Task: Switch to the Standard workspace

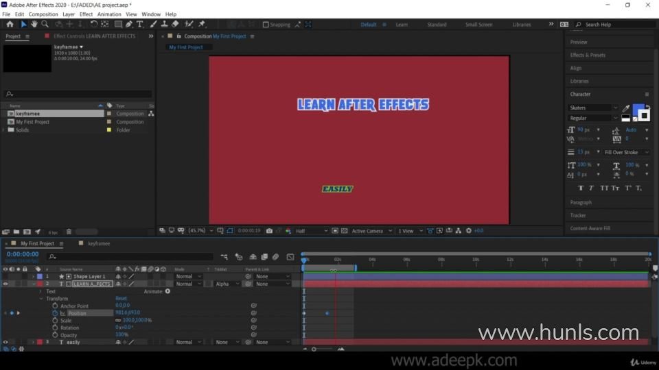Action: (437, 25)
